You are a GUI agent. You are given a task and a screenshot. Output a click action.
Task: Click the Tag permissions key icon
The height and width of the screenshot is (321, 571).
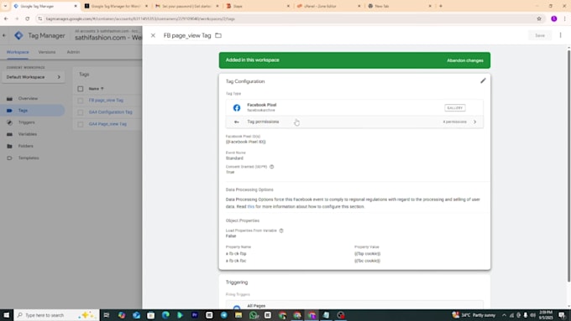tap(237, 122)
